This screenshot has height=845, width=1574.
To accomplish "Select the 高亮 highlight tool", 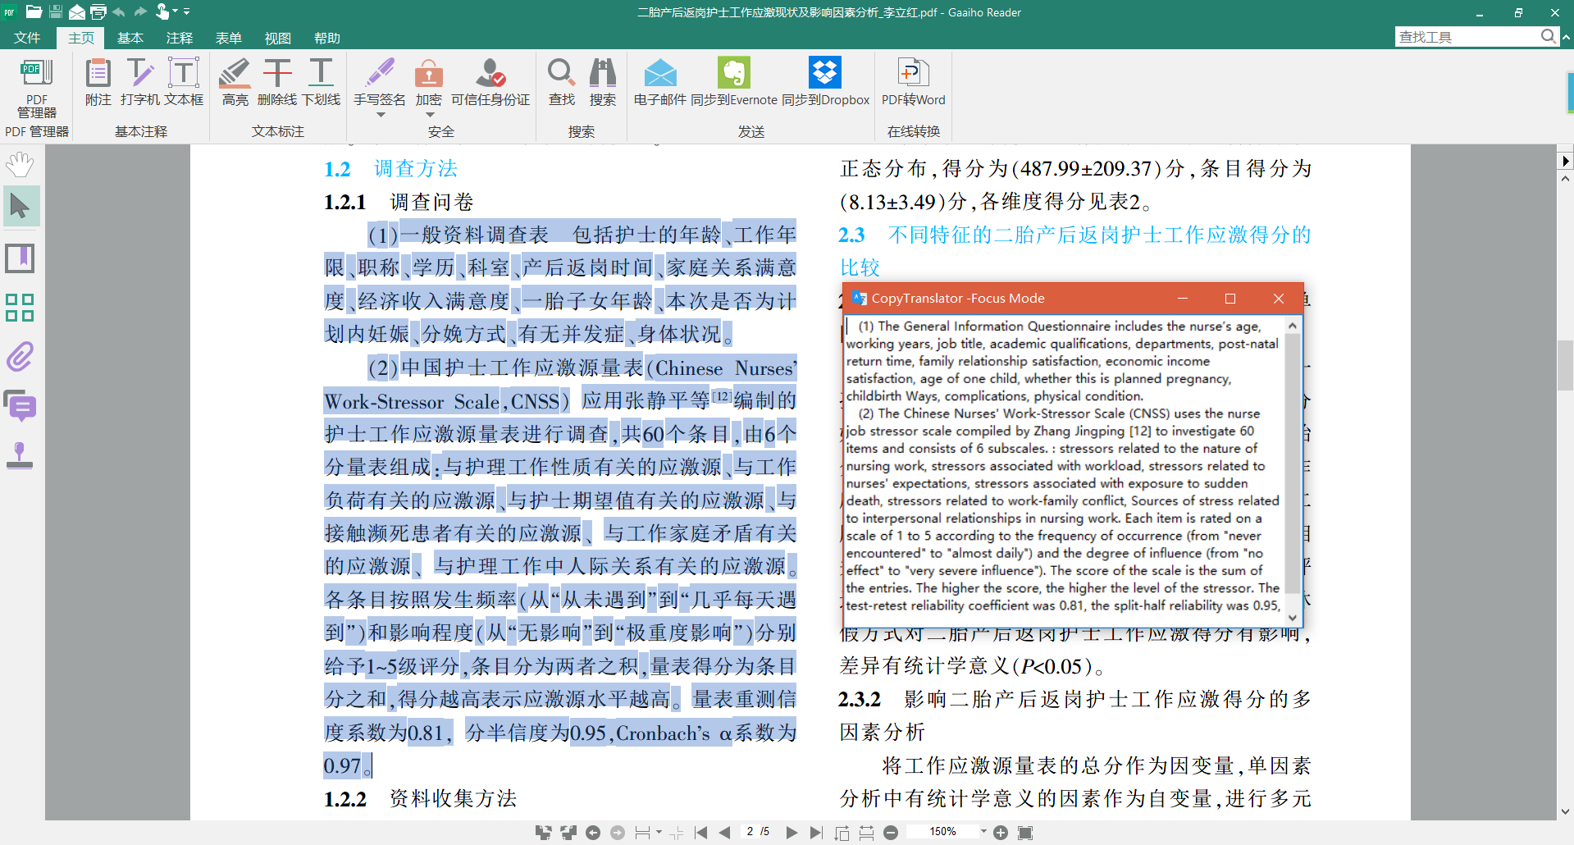I will [235, 82].
